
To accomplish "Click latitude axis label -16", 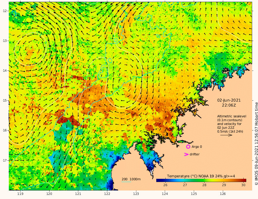I will click(x=4, y=130).
